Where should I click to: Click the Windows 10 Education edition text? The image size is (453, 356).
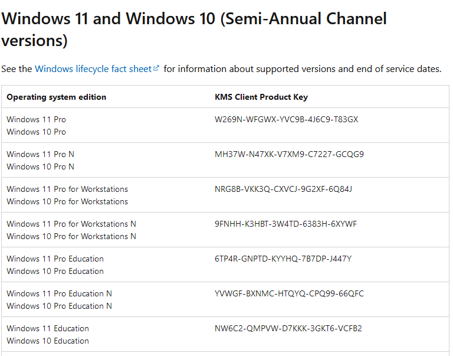tap(48, 341)
